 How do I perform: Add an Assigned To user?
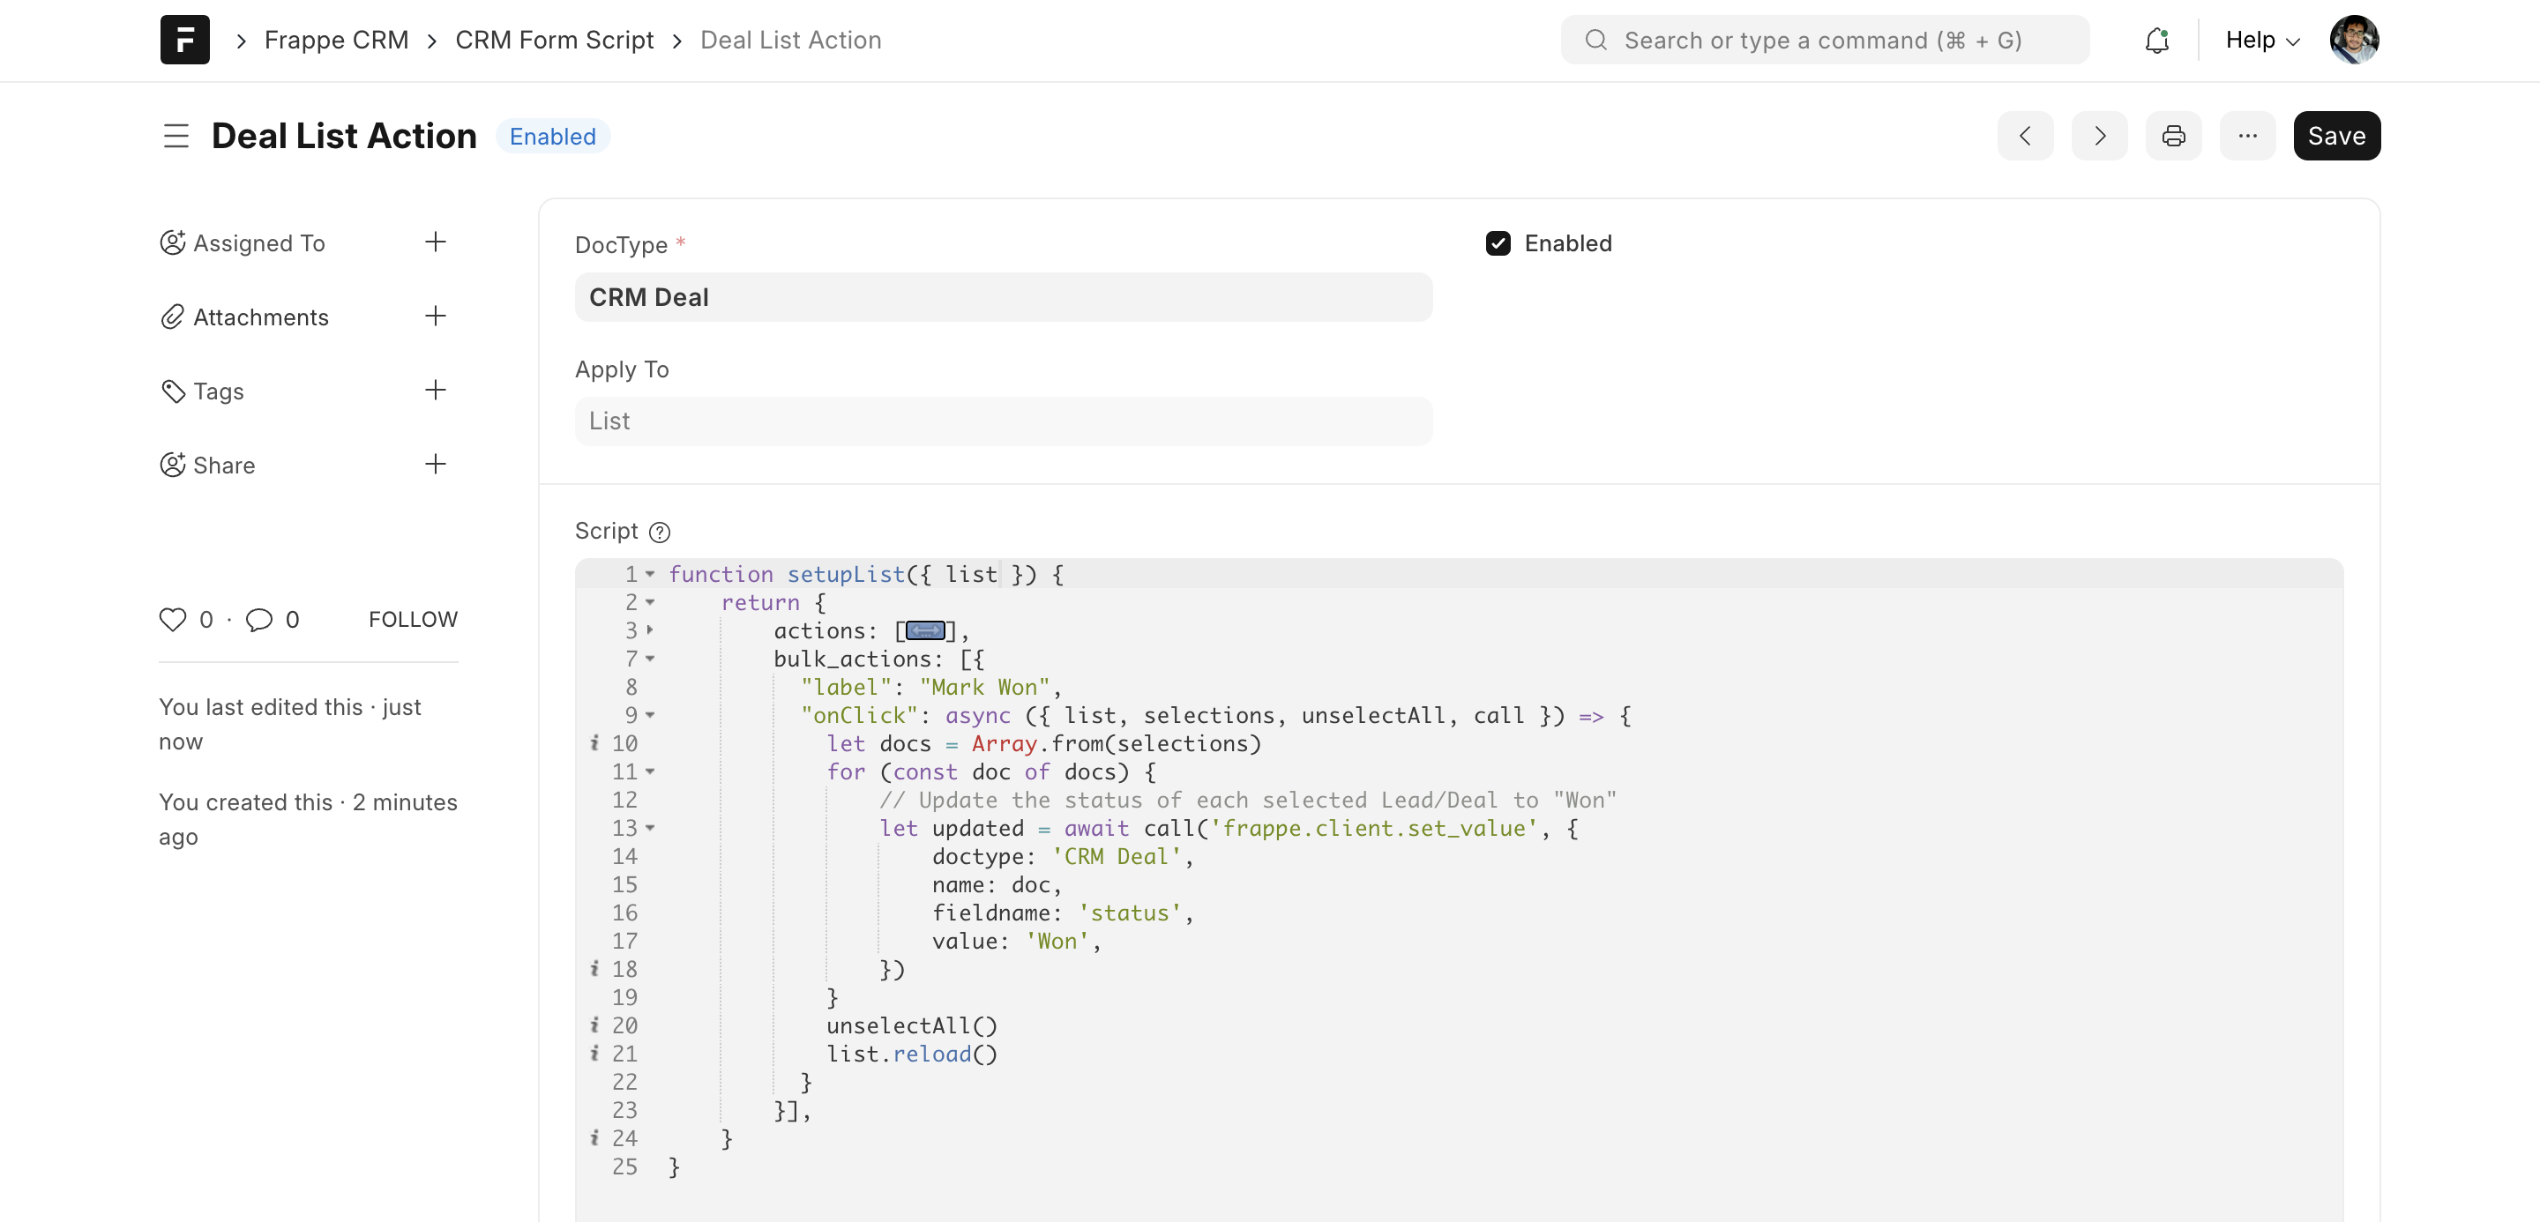point(435,242)
